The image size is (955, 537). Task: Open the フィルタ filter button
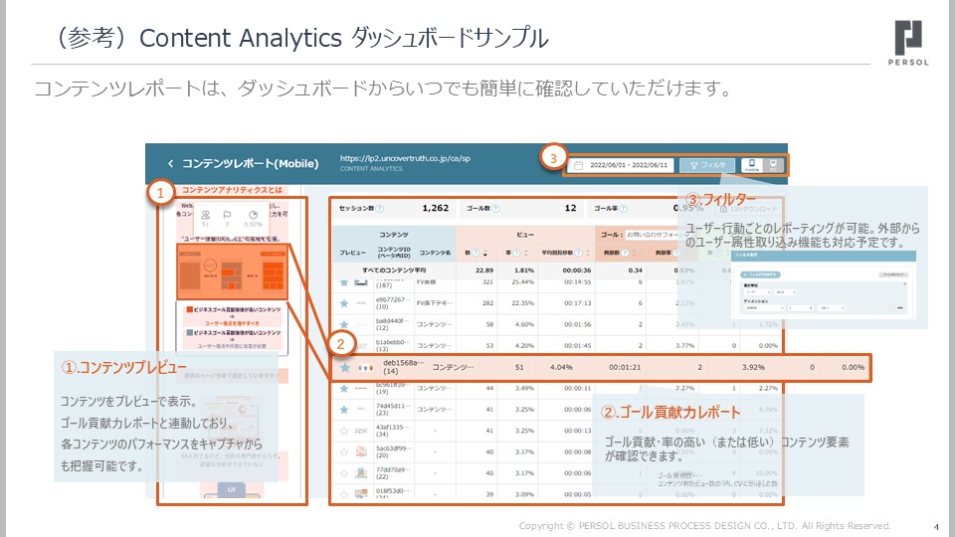point(707,165)
